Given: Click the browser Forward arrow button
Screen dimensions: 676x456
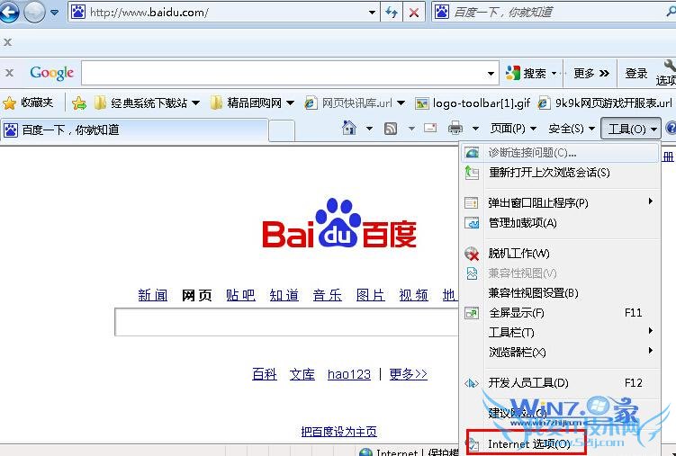Looking at the screenshot, I should pyautogui.click(x=34, y=12).
